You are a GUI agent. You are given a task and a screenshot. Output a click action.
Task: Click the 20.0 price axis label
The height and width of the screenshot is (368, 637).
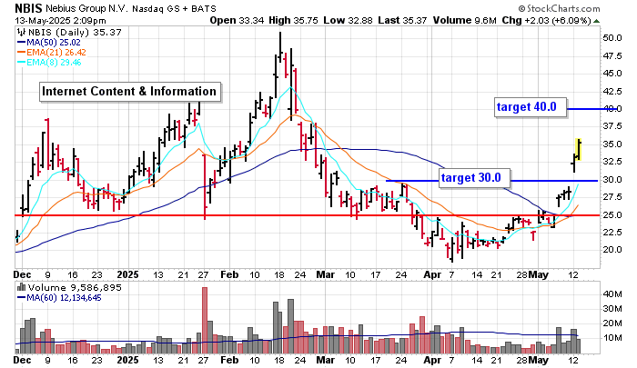pos(612,250)
